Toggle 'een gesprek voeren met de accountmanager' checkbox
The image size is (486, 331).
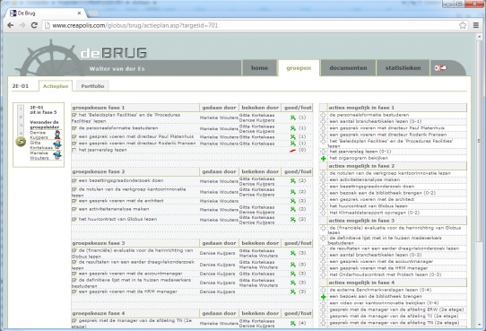(74, 274)
